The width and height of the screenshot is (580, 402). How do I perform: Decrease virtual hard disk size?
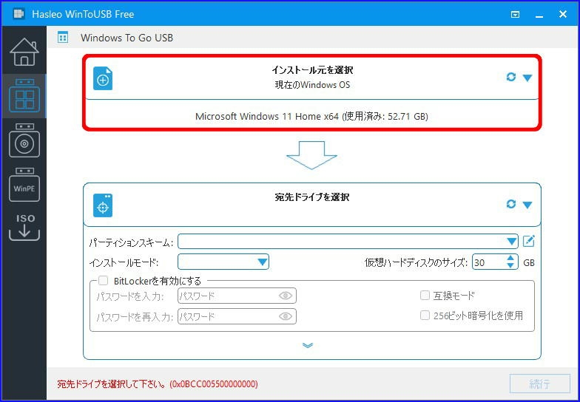(510, 266)
